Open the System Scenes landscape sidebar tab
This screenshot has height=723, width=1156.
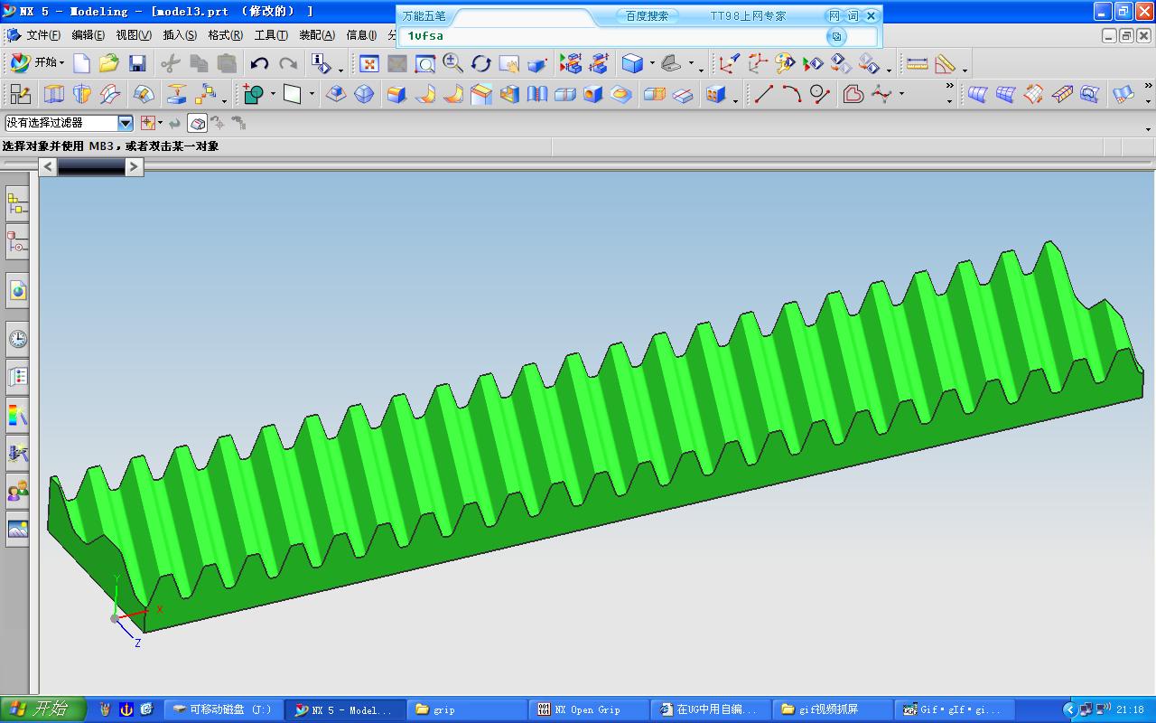[17, 530]
